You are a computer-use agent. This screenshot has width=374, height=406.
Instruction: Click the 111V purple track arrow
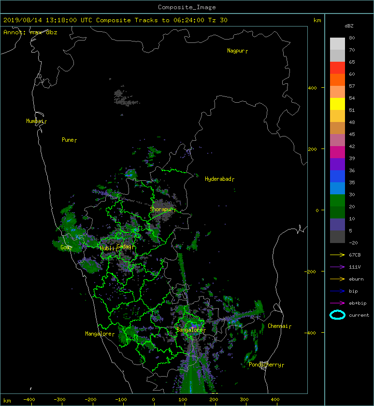(x=337, y=267)
